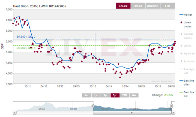The height and width of the screenshot is (117, 196).
Task: Click navigator scroll right arrow
Action: pyautogui.click(x=173, y=113)
